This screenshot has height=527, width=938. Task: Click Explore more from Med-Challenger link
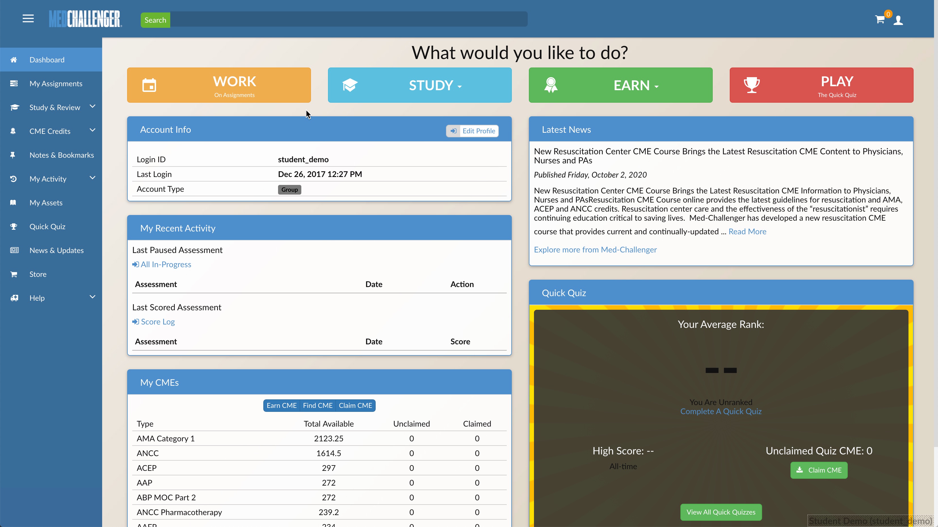pyautogui.click(x=595, y=250)
